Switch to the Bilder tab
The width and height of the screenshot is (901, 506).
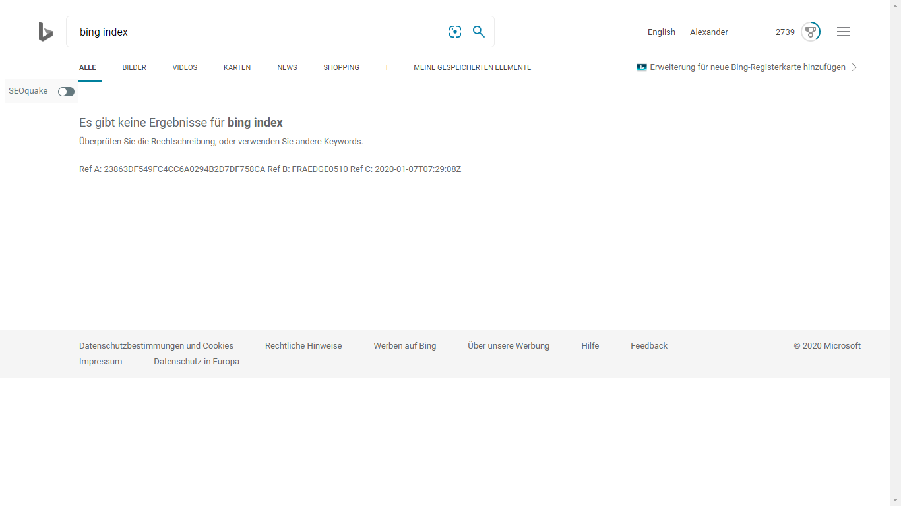[134, 67]
